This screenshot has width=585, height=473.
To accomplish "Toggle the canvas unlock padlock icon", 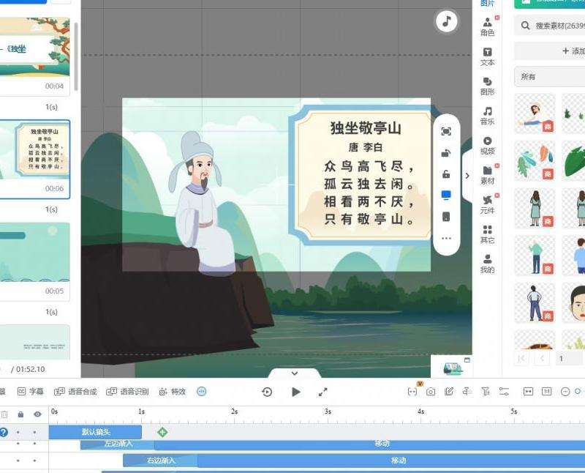I will (x=446, y=174).
